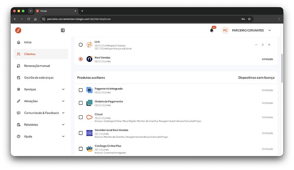
Task: Click the Comunidade & Feedback icon
Action: point(19,113)
